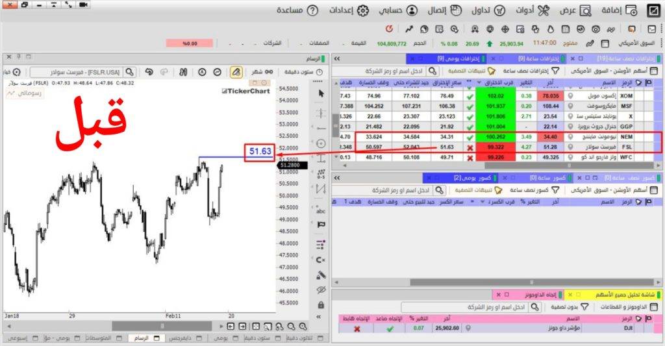The height and width of the screenshot is (346, 665).
Task: Open the إعدادات (Settings) menu
Action: pyautogui.click(x=349, y=10)
